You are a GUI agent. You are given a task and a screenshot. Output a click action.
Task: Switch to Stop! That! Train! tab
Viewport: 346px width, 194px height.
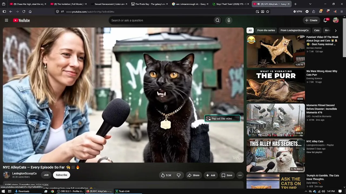click(231, 4)
